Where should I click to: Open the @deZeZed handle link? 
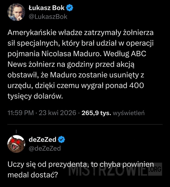(44, 148)
